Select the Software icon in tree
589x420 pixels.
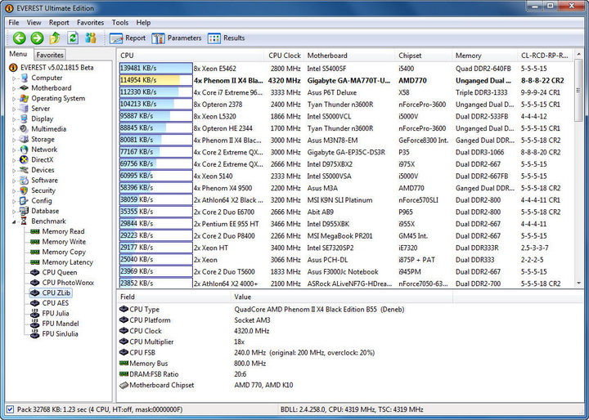pyautogui.click(x=25, y=180)
